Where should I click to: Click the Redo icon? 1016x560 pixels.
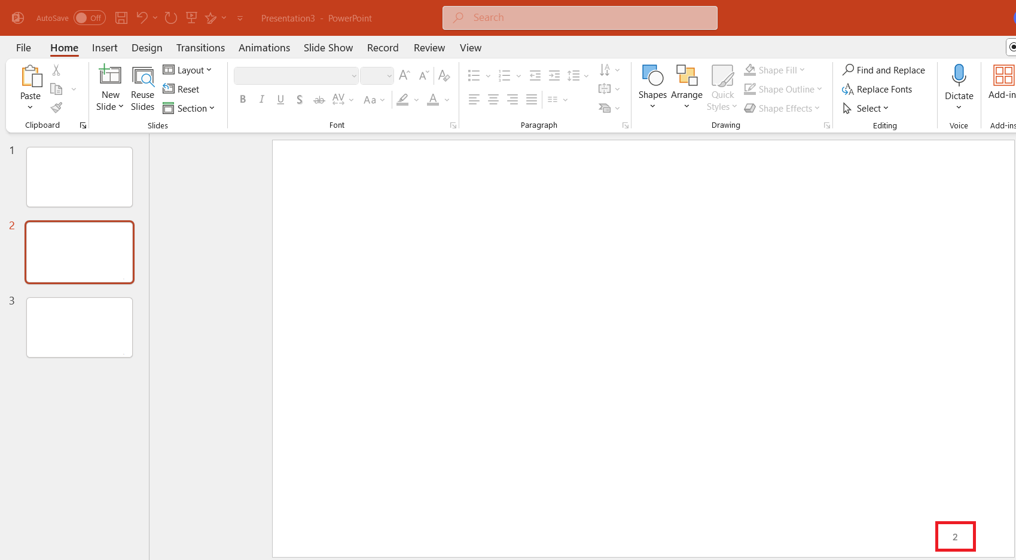coord(171,18)
